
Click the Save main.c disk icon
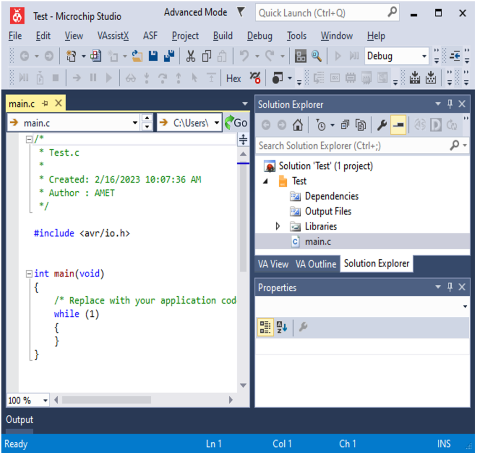(x=153, y=56)
